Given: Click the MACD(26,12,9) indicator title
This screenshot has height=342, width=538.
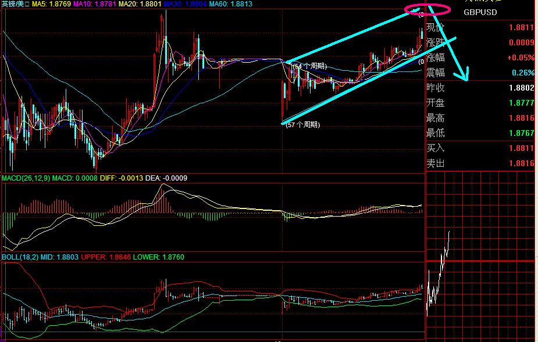Looking at the screenshot, I should pos(26,178).
